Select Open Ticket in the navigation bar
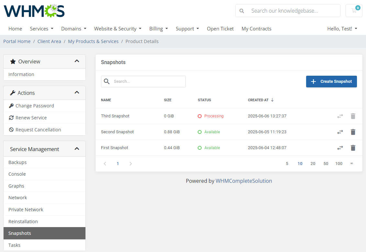 220,28
